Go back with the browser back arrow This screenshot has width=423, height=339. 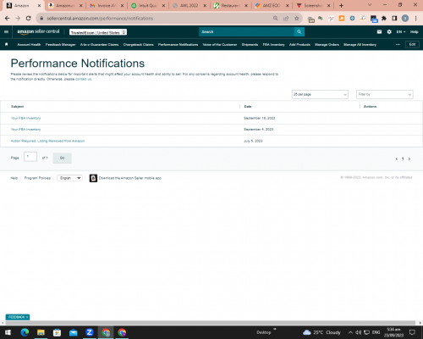coord(8,18)
